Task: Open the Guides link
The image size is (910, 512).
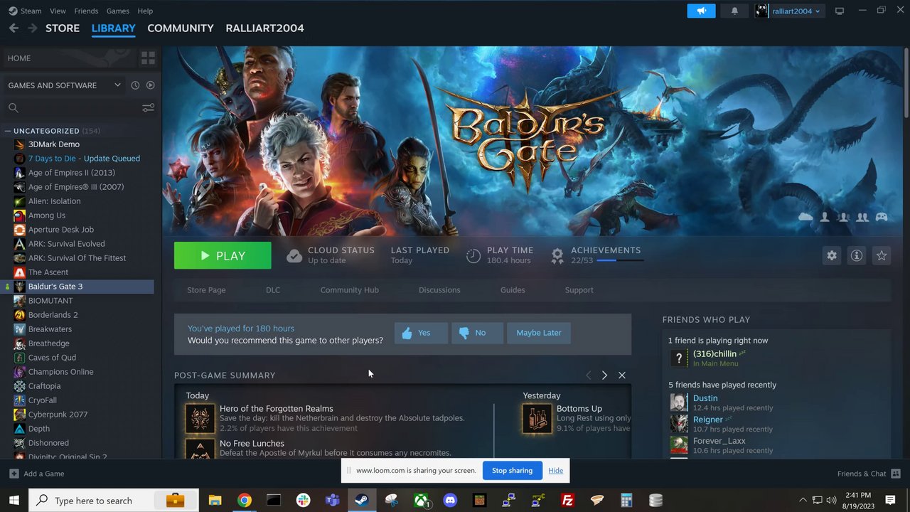Action: point(513,290)
